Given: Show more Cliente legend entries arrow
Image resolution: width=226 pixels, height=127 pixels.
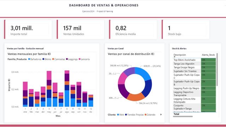Looking at the screenshot, I should (x=161, y=115).
